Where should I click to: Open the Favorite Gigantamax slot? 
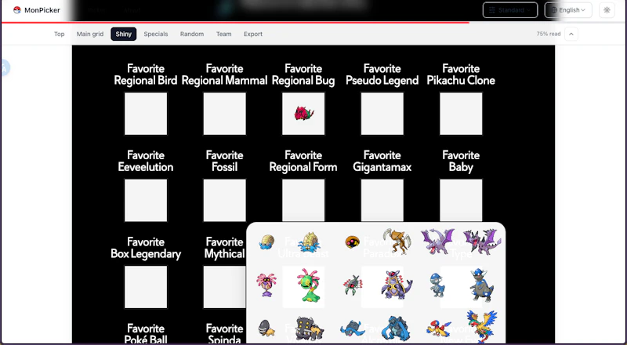[382, 200]
